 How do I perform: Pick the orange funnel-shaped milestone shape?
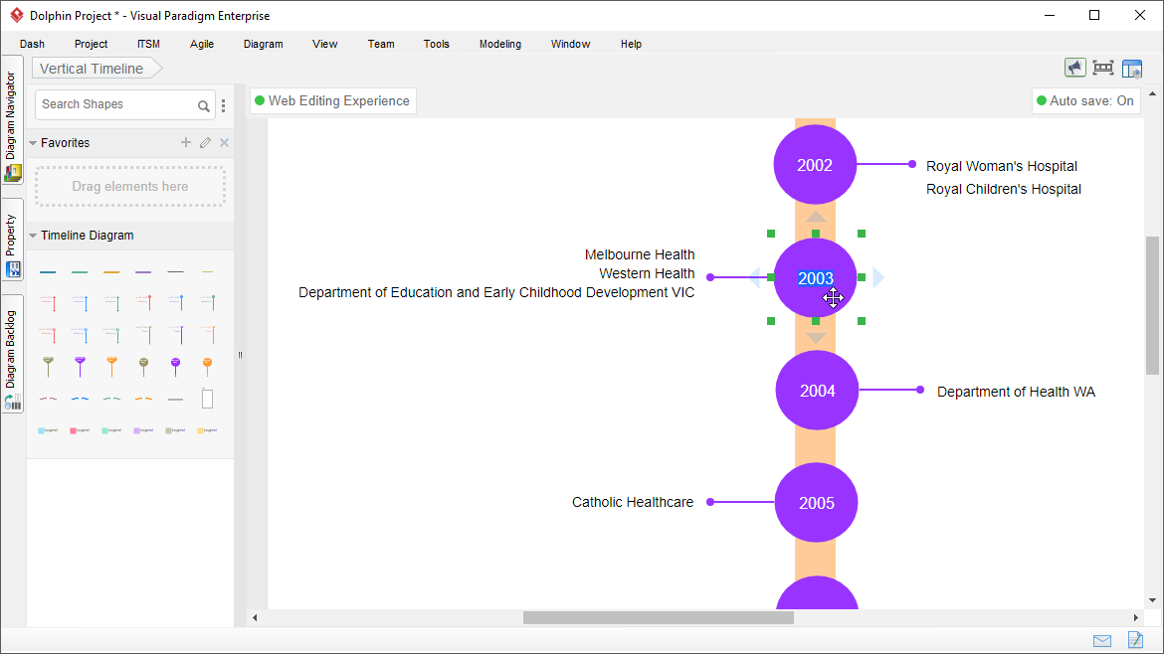click(111, 367)
